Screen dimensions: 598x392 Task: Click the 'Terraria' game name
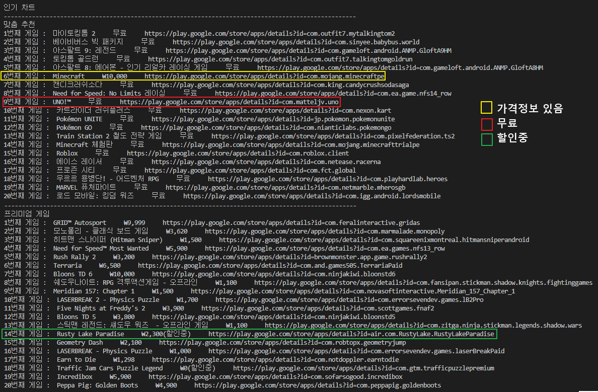67,265
